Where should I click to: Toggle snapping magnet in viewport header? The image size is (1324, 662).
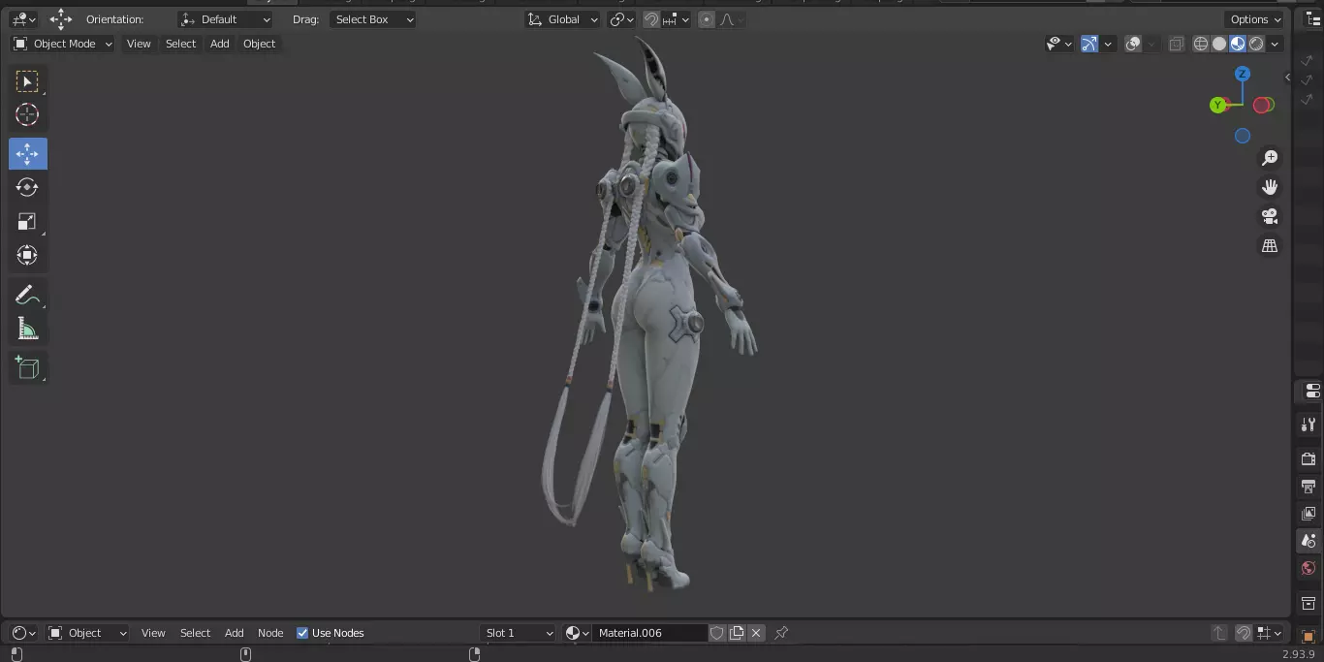point(651,19)
